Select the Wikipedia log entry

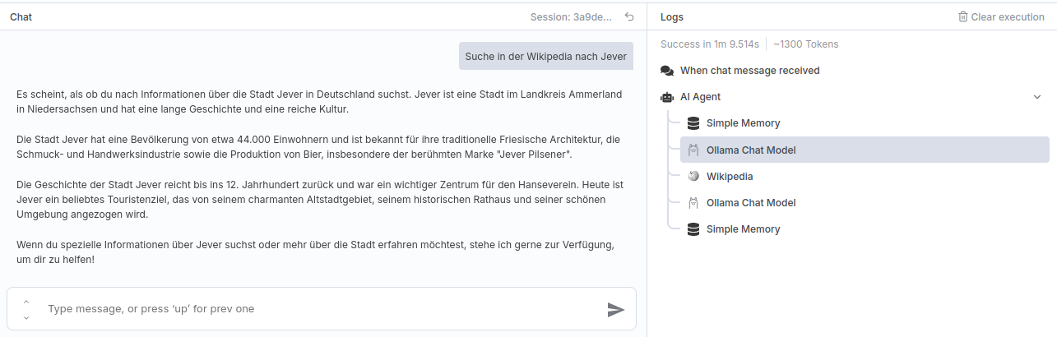click(729, 176)
